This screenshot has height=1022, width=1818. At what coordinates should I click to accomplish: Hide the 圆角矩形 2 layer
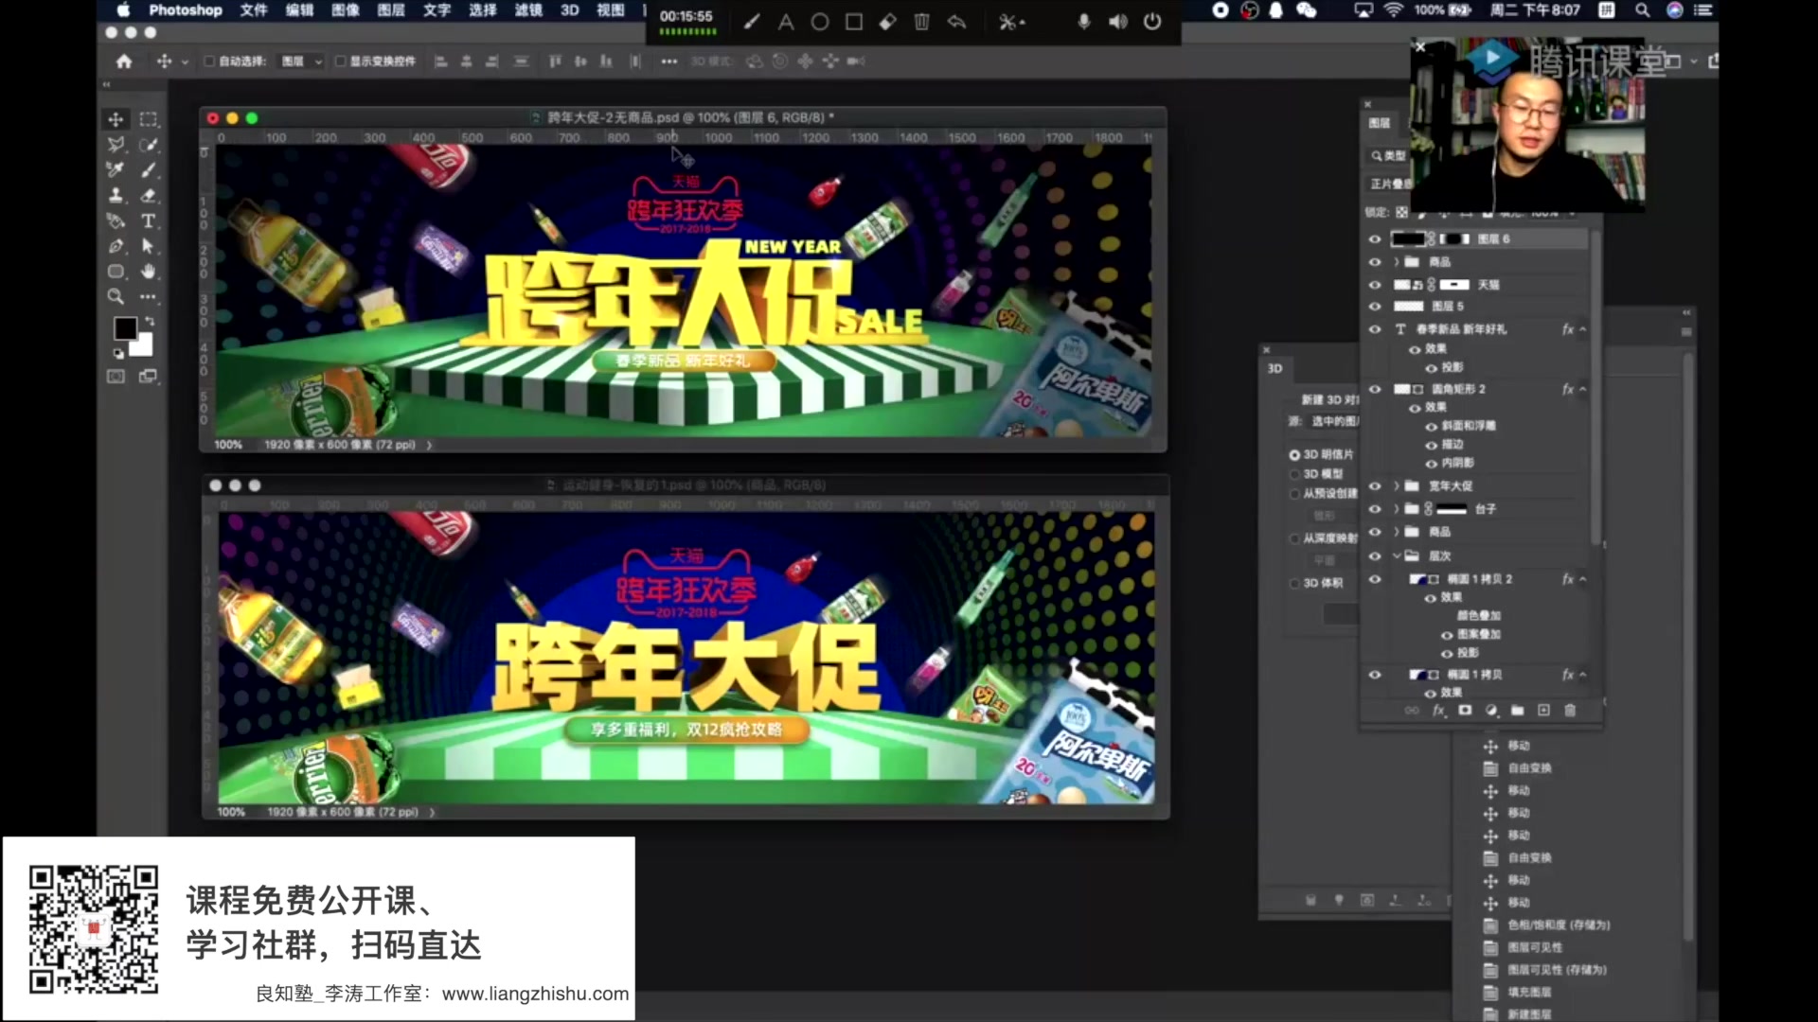pyautogui.click(x=1375, y=389)
